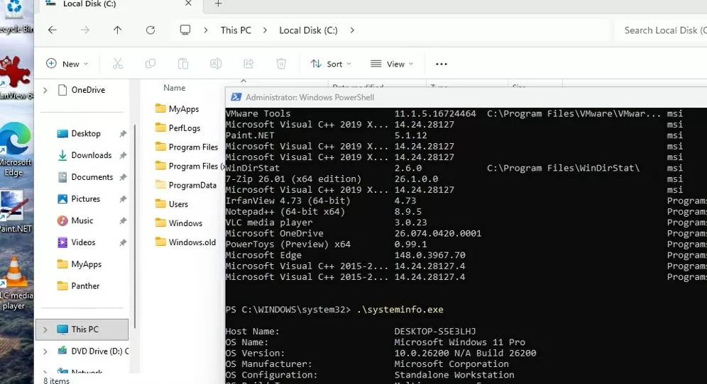Close the Local Disk (C:) tab
The width and height of the screenshot is (707, 384).
point(189,4)
